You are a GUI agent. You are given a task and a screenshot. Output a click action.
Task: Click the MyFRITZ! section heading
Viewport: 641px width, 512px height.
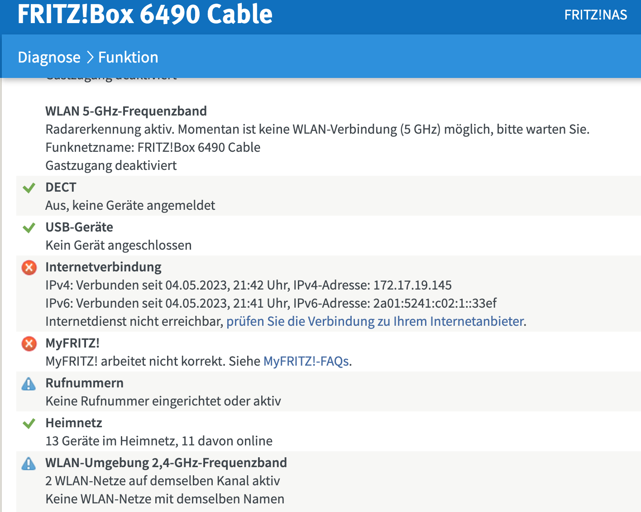click(x=72, y=343)
